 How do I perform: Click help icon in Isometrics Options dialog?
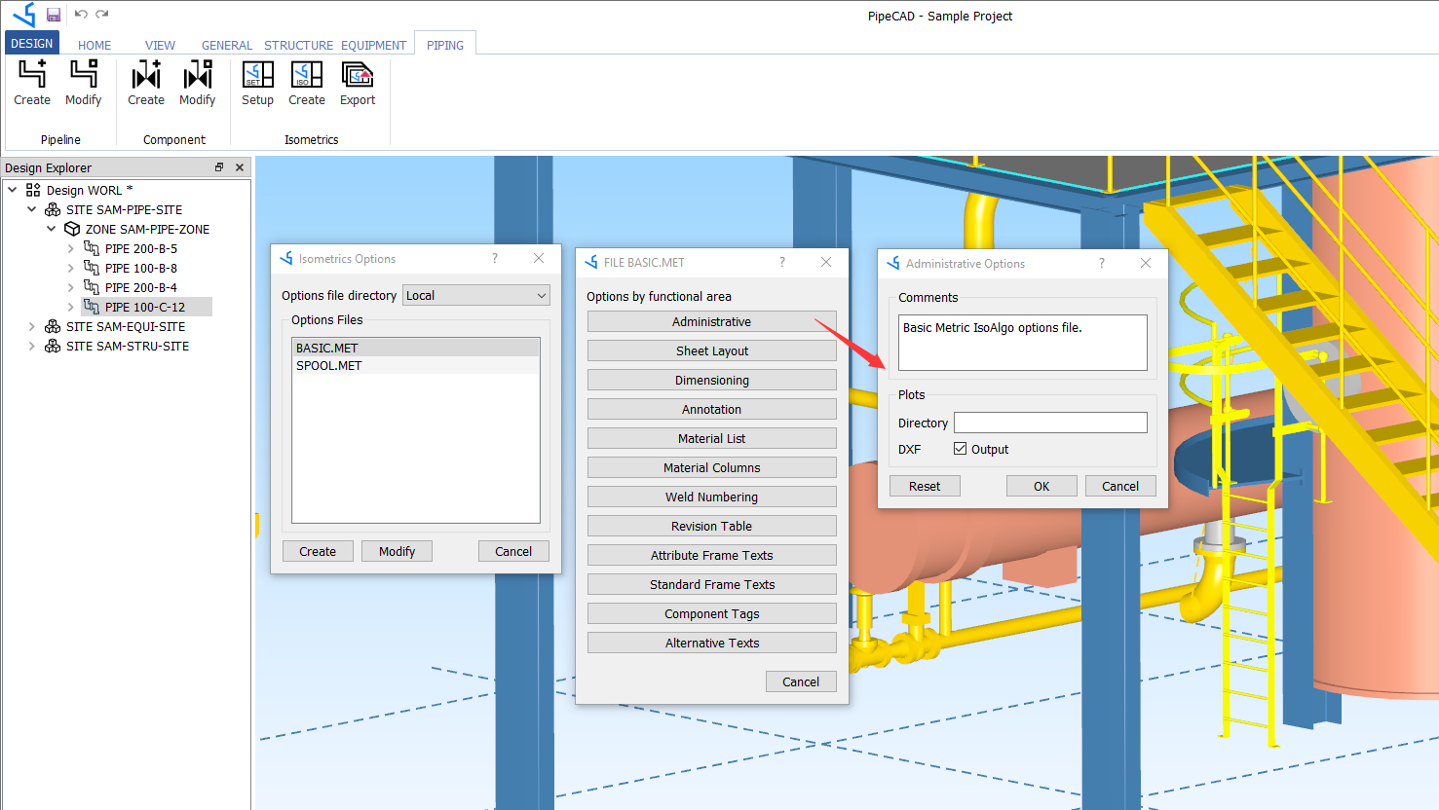(x=495, y=258)
